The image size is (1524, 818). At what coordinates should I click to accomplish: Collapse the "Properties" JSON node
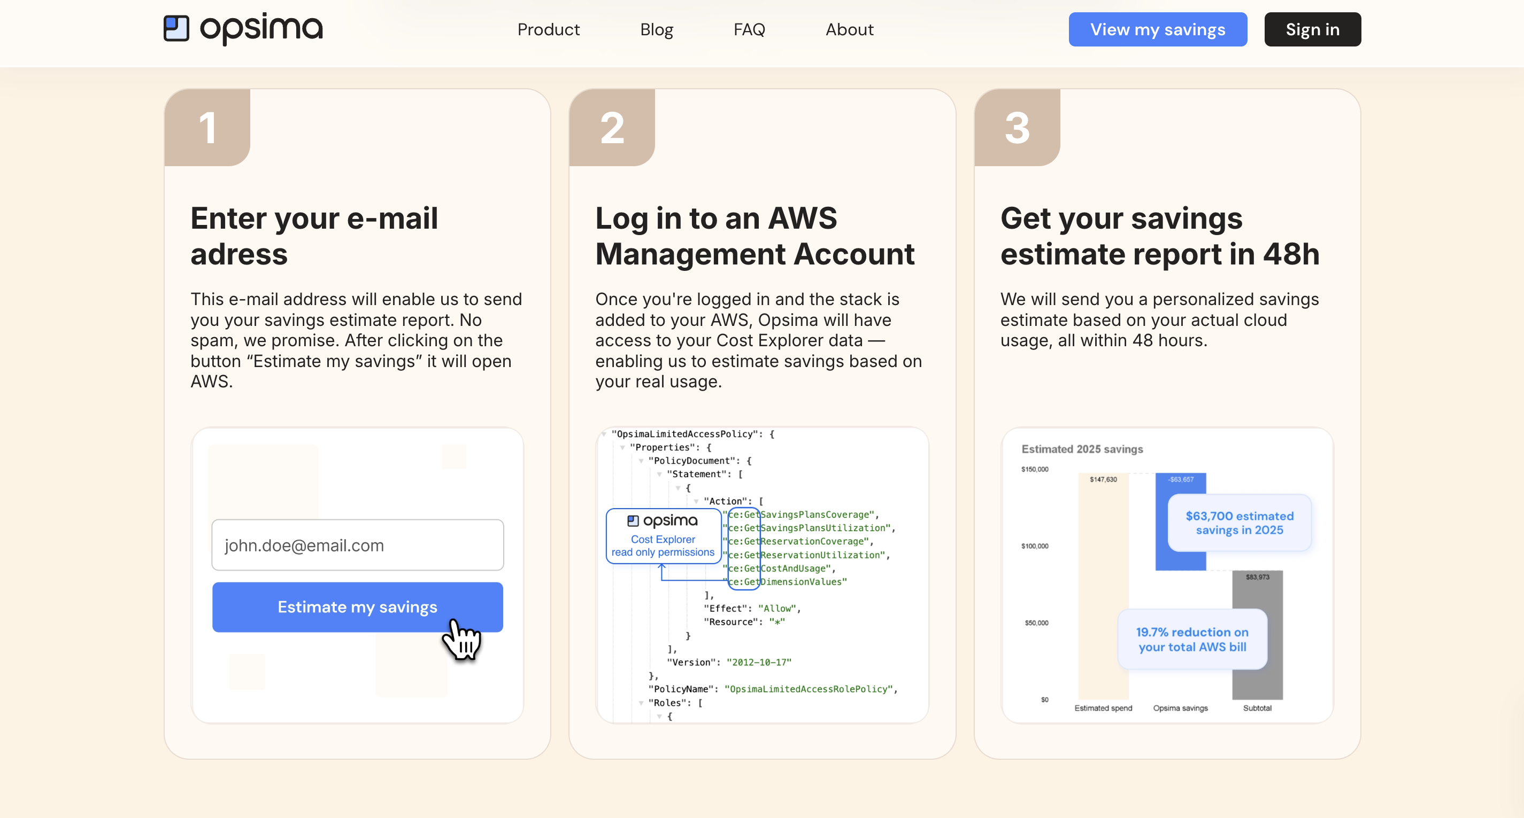point(622,447)
